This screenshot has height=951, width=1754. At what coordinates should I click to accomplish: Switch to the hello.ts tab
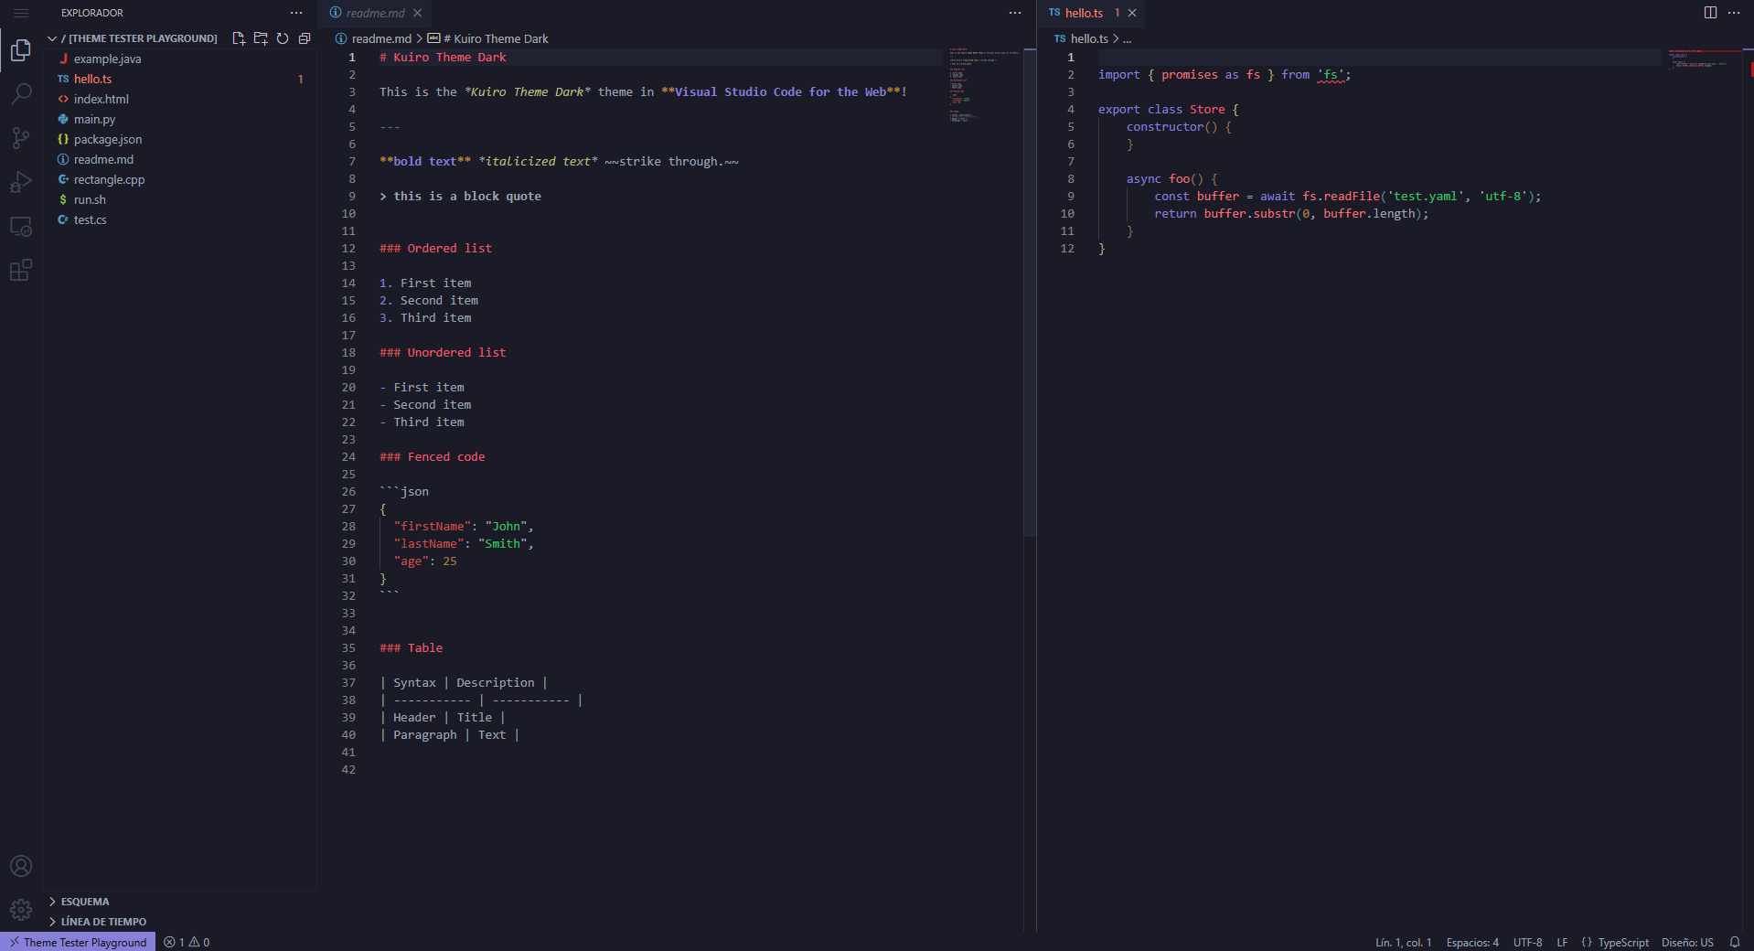[1084, 13]
